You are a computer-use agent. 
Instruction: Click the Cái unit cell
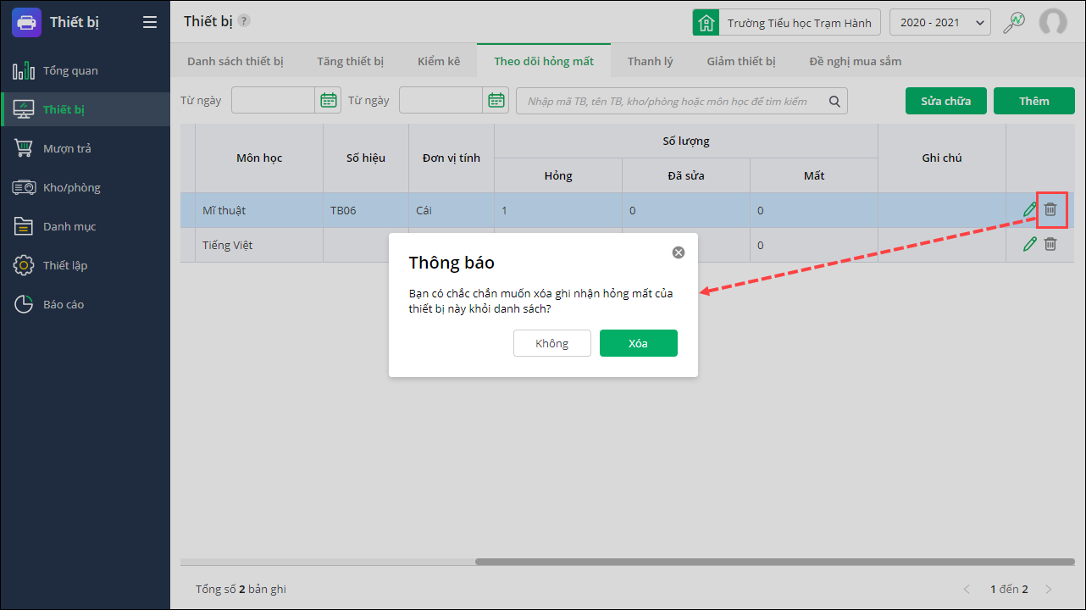coord(452,210)
